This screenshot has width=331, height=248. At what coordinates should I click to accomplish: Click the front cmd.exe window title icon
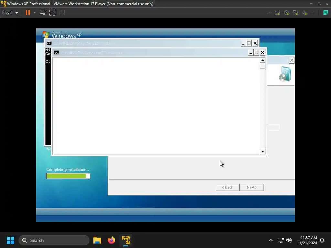click(x=57, y=53)
